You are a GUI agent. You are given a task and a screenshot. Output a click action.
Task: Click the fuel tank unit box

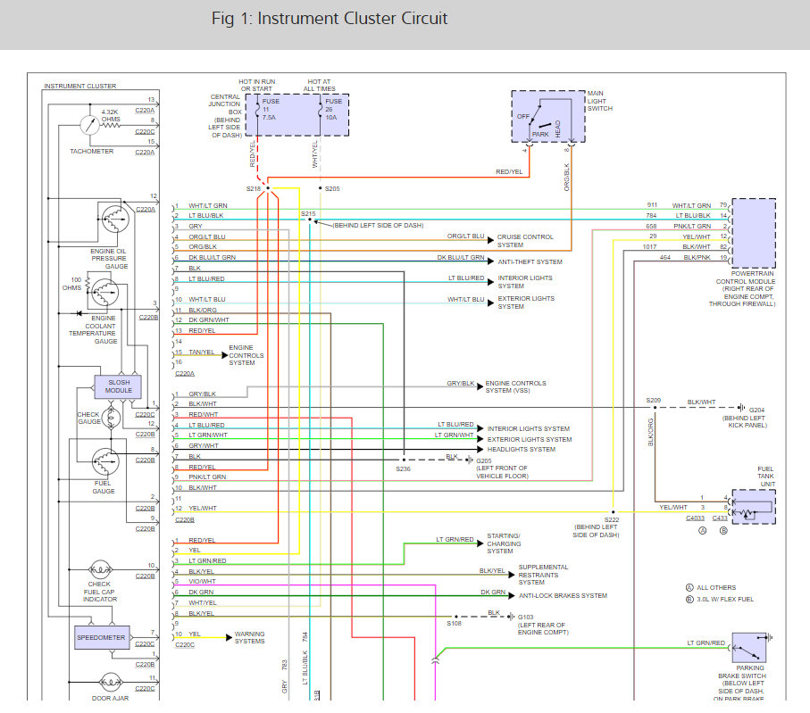point(754,507)
